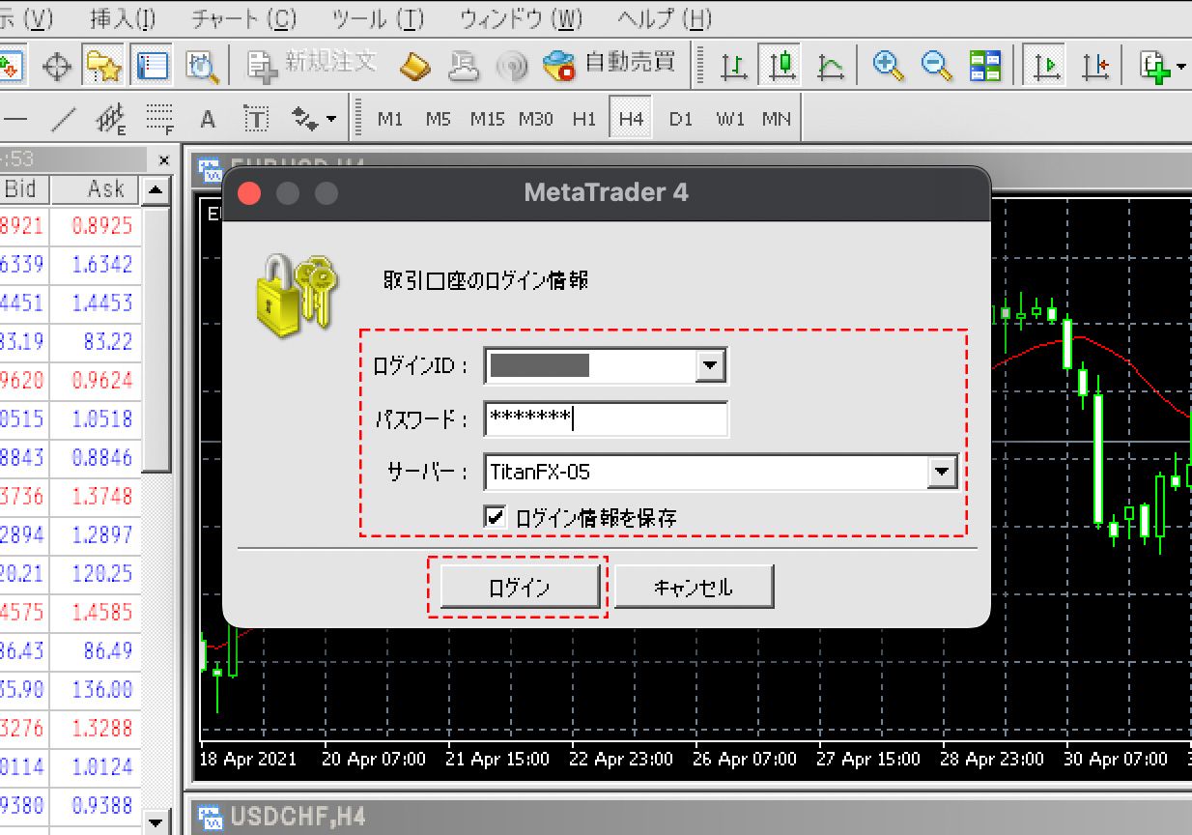
Task: Open the crosshair tool
Action: tap(56, 67)
